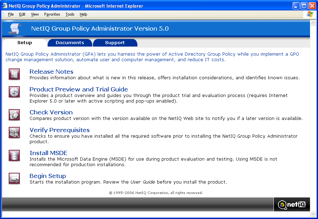Click the Check Version disc icon
The width and height of the screenshot is (318, 219).
[14, 115]
